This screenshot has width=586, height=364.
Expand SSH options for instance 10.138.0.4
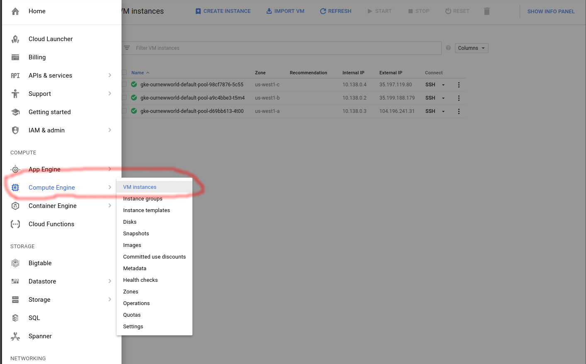click(443, 85)
